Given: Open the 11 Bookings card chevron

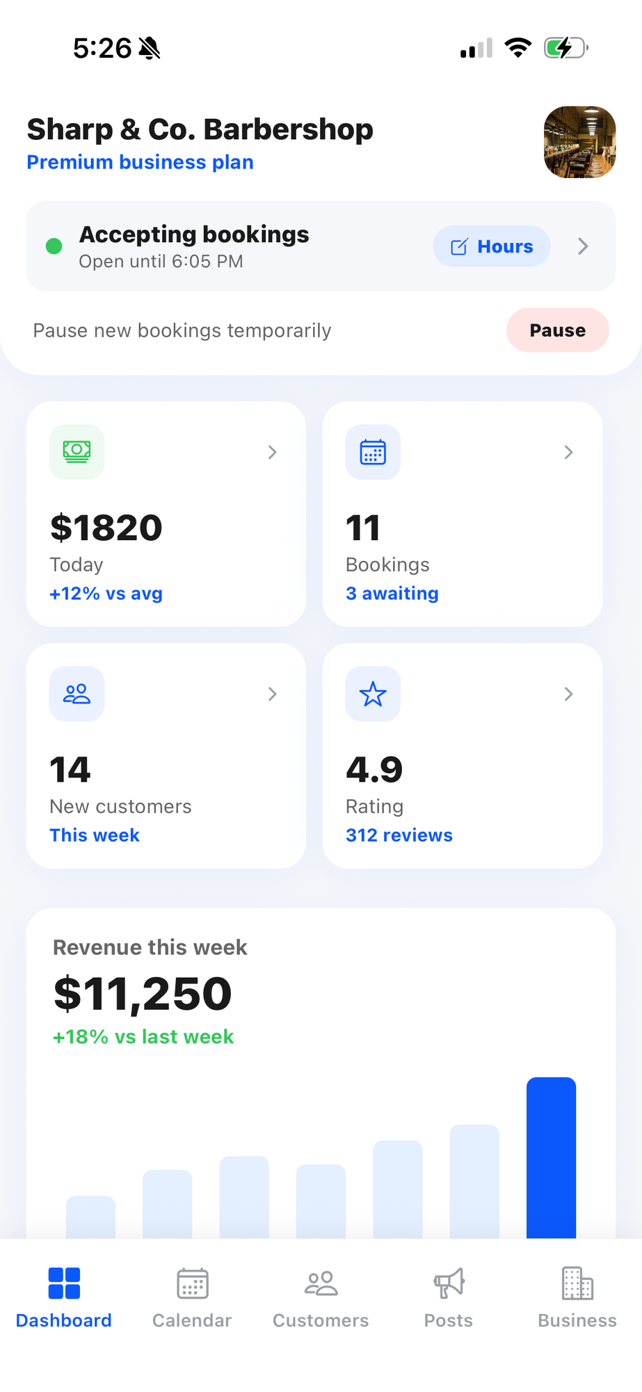Looking at the screenshot, I should (568, 452).
